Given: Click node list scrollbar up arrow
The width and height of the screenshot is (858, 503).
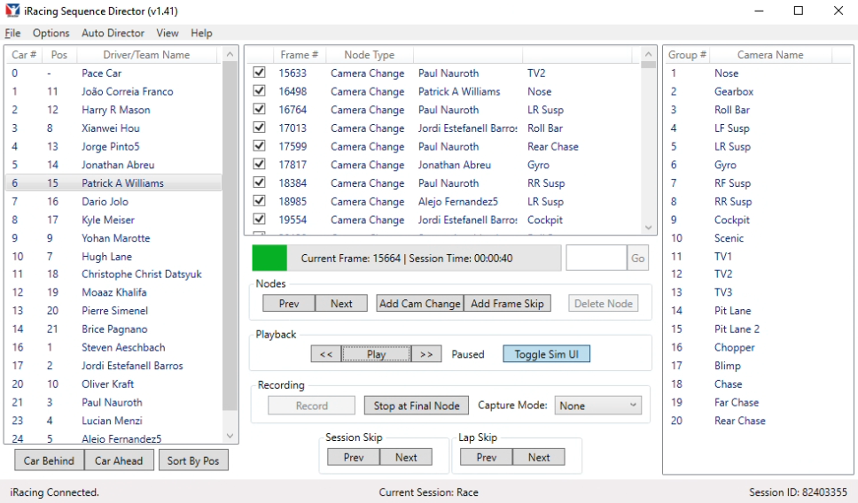Looking at the screenshot, I should 649,54.
